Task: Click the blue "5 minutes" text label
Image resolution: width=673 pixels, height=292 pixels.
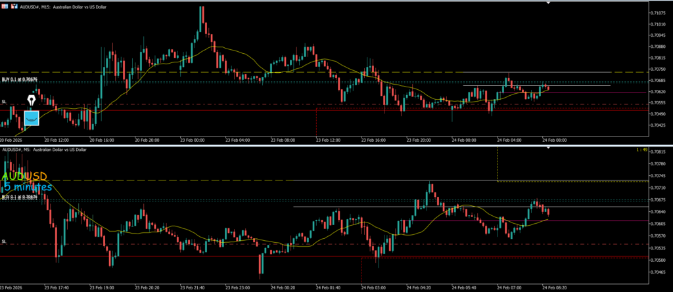Action: 28,187
